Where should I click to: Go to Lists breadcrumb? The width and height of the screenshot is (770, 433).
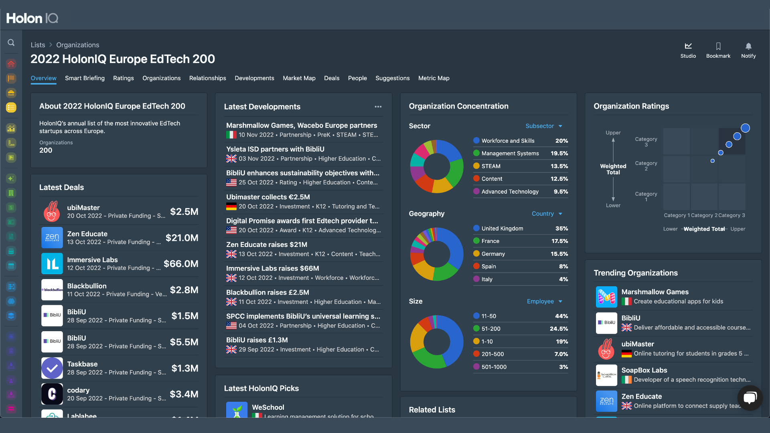(38, 45)
